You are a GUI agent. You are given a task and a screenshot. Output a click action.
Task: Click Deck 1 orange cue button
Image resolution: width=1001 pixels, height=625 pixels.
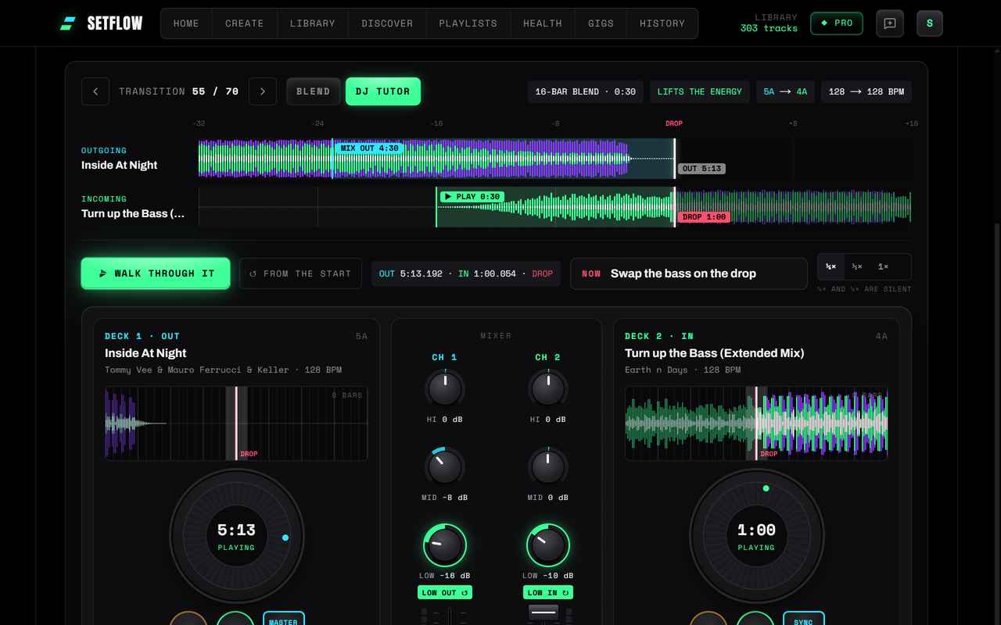pos(188,618)
